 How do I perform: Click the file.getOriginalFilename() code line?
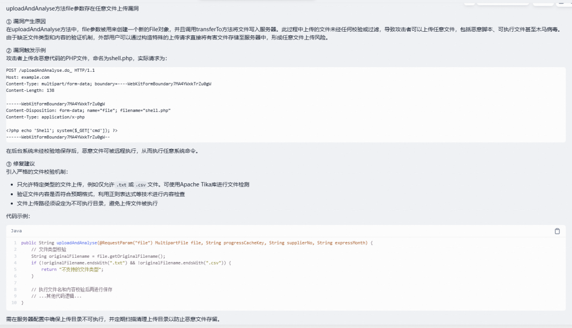coord(98,256)
